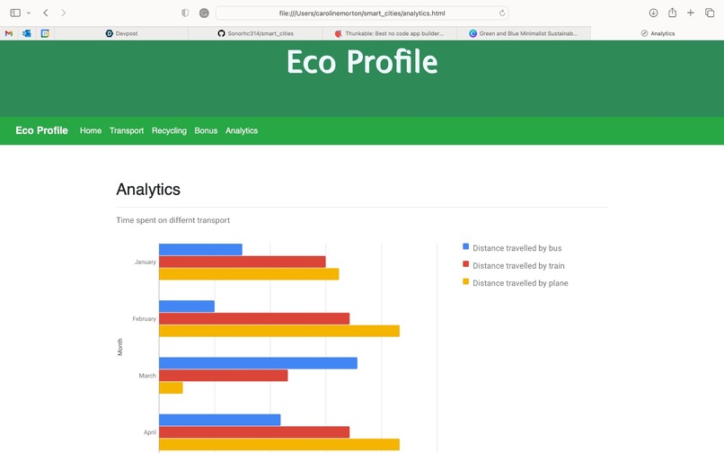This screenshot has height=453, width=724.
Task: Click the March axis label
Action: pos(147,376)
